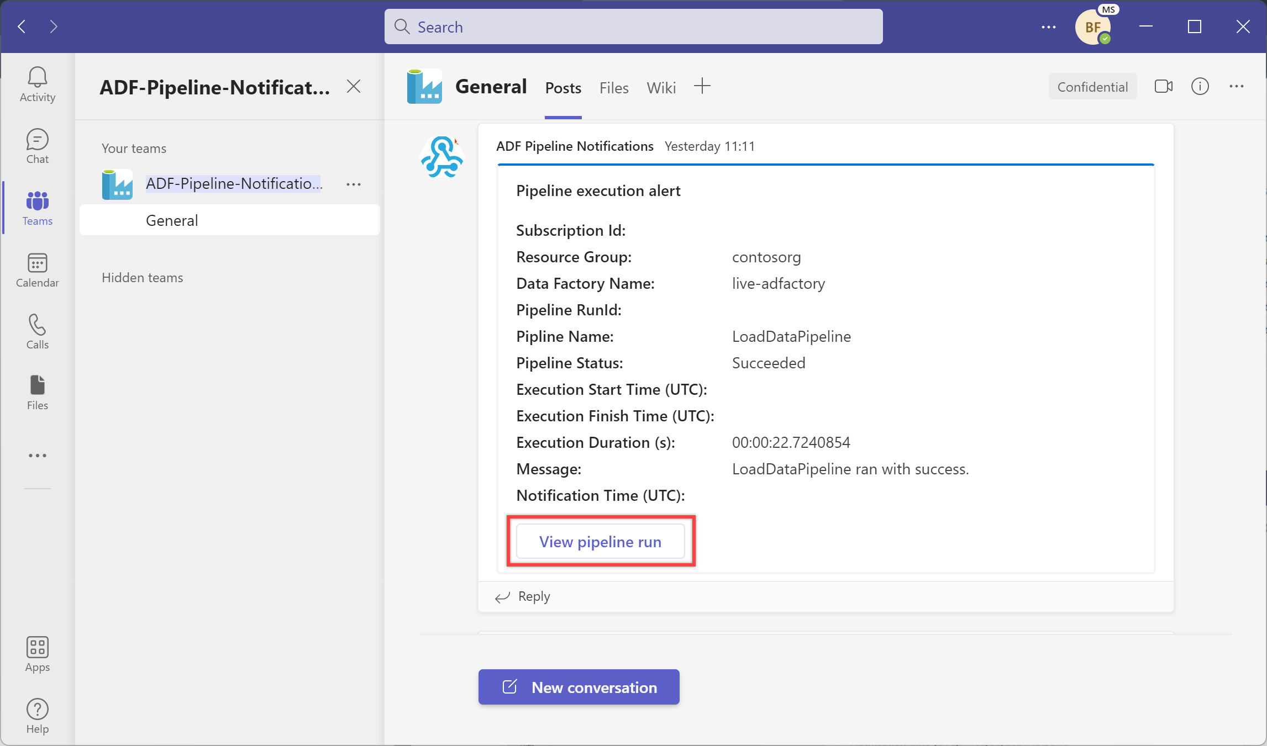Click View pipeline run button
This screenshot has width=1267, height=746.
601,541
